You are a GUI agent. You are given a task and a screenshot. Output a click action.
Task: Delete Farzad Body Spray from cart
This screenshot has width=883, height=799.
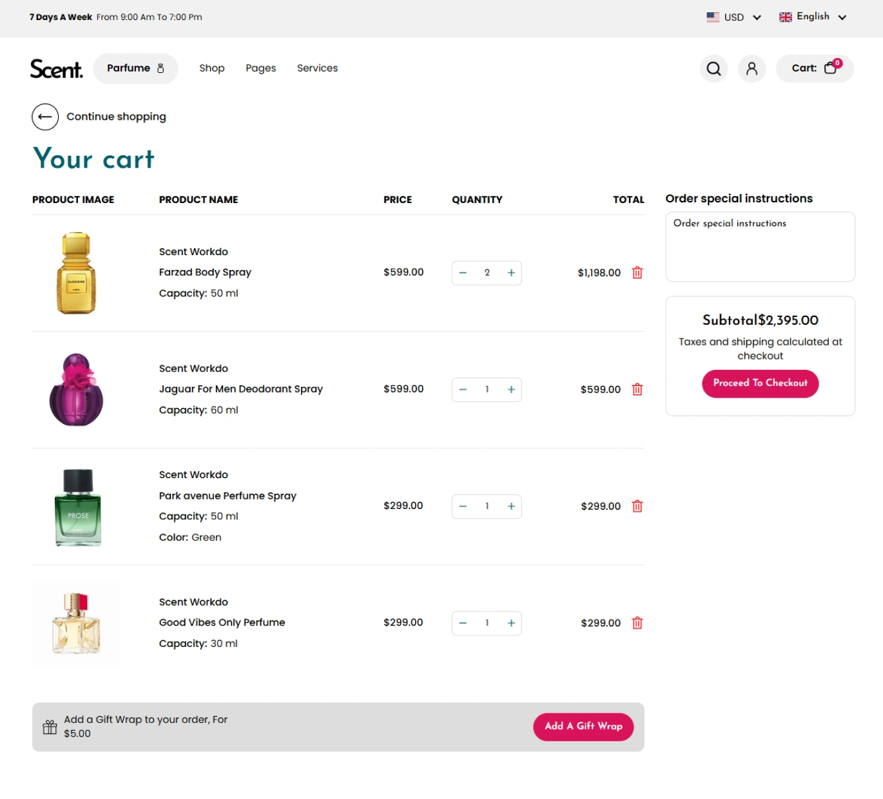pos(637,273)
